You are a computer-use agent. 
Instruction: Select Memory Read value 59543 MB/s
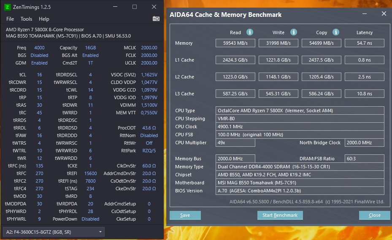(x=235, y=43)
